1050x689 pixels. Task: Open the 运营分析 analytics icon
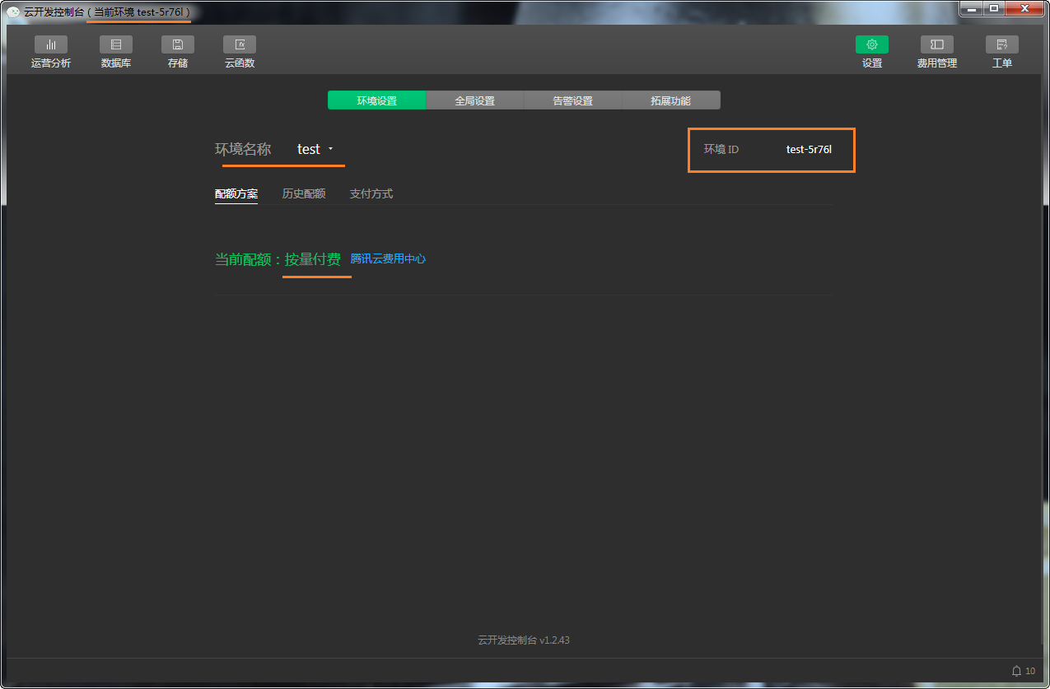pos(51,44)
